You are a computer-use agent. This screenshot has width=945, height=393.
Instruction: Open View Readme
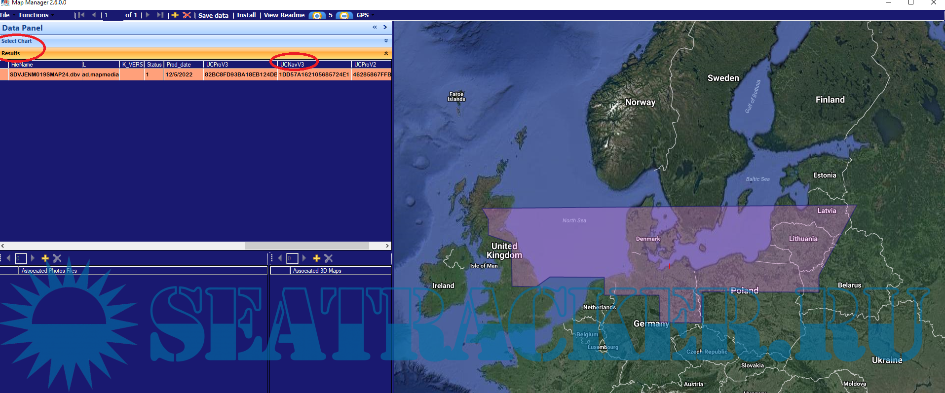coord(284,15)
